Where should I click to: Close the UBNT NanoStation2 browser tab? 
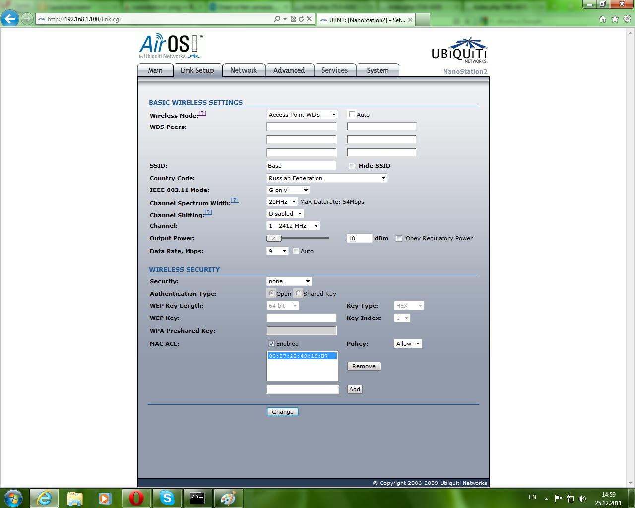pos(410,20)
